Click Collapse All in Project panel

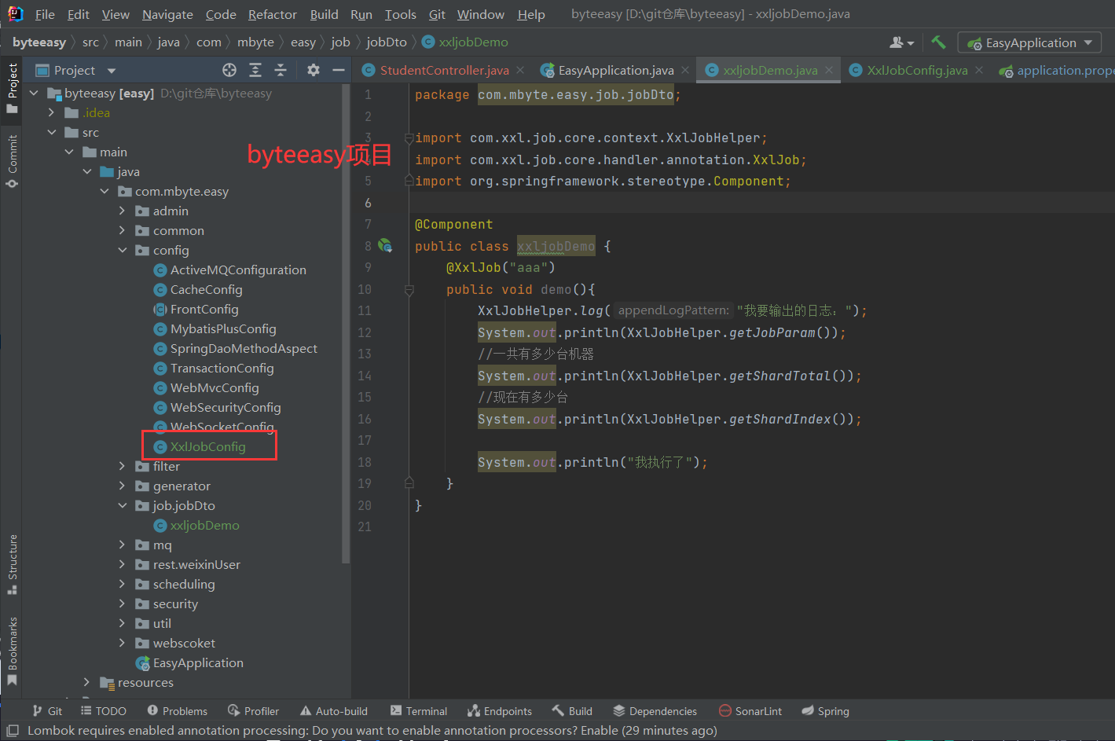[281, 70]
